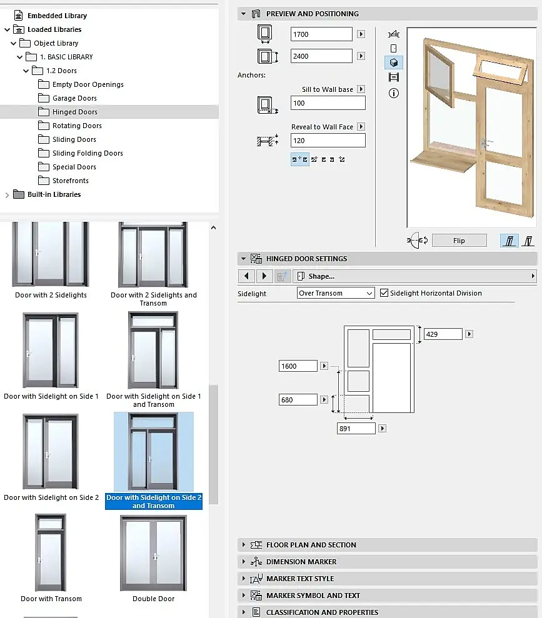The width and height of the screenshot is (542, 618).
Task: Choose Door with 2 Sidelights and Transom
Action: pos(153,254)
